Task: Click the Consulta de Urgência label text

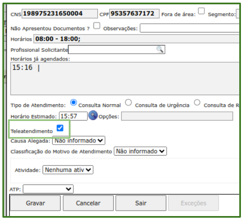Action: (162, 105)
